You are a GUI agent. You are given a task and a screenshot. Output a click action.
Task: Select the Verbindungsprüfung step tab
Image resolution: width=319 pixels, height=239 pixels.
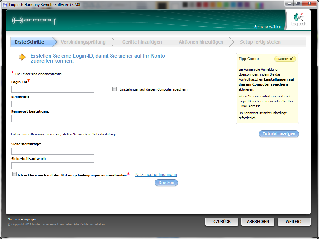coord(83,42)
